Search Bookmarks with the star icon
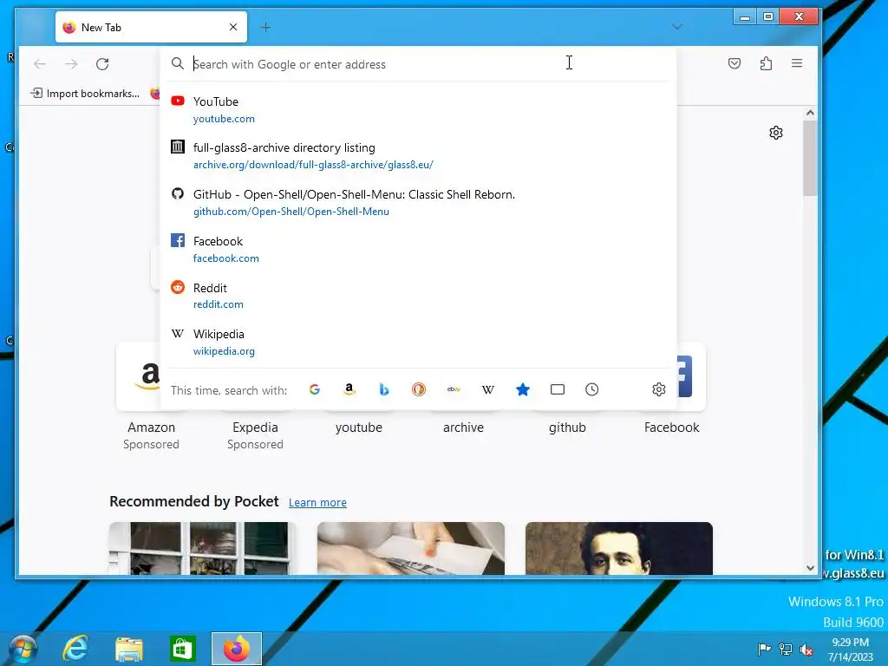 click(x=523, y=389)
